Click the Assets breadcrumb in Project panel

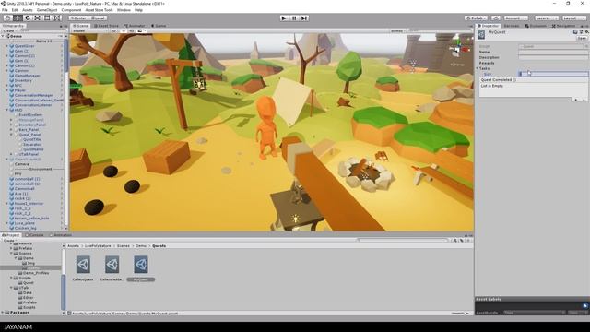tap(73, 246)
